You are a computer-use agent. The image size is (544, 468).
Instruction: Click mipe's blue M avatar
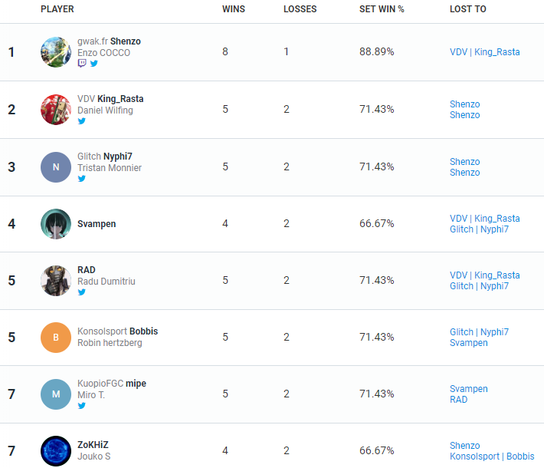56,394
